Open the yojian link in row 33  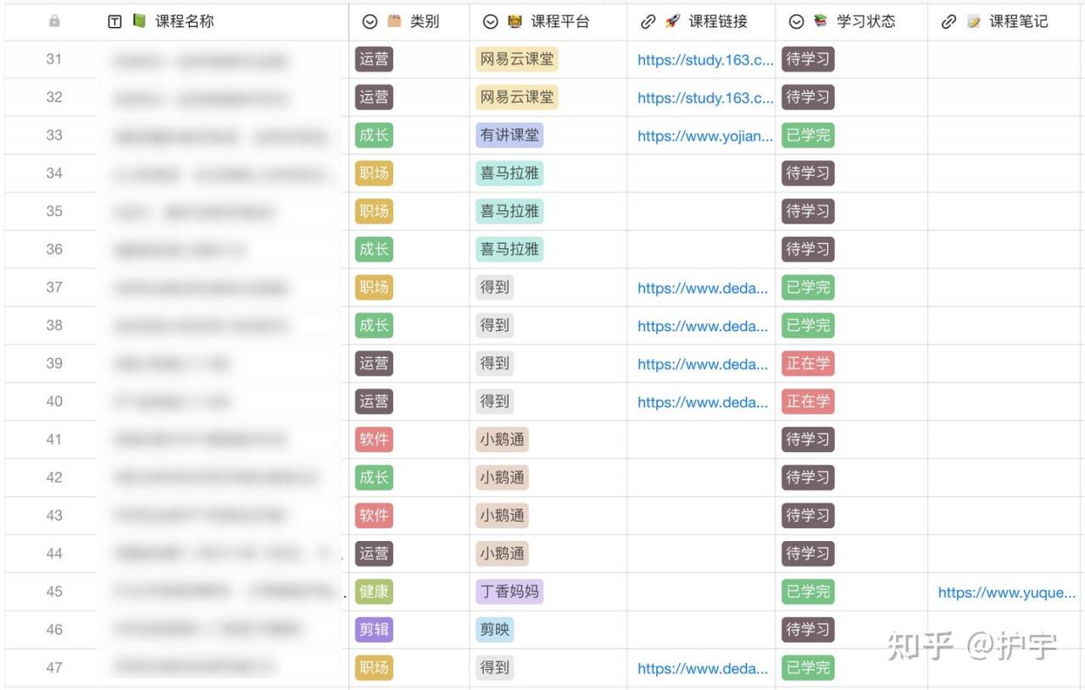[705, 136]
